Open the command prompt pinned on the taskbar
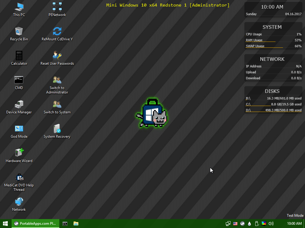305x228 pixels. point(65,224)
